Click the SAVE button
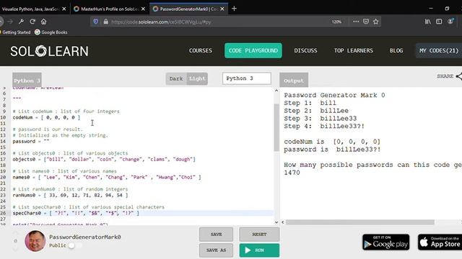The image size is (462, 259). tap(216, 235)
